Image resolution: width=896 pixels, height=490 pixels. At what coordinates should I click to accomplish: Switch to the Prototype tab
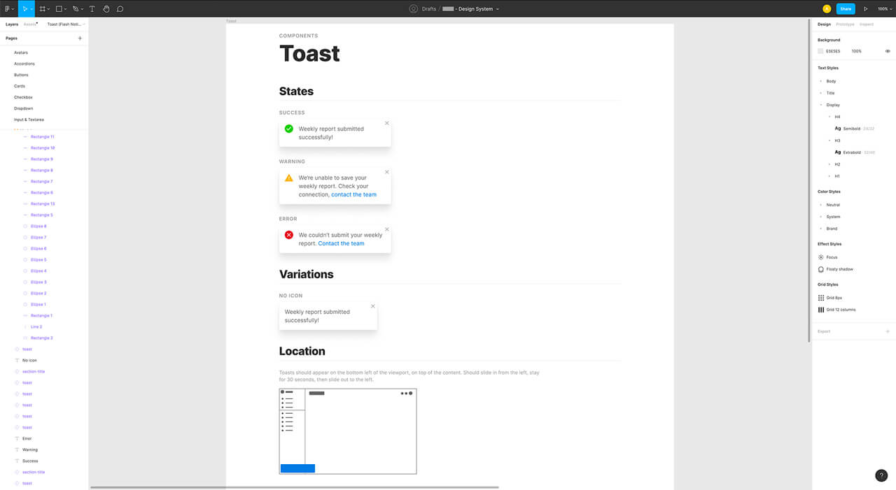click(845, 24)
